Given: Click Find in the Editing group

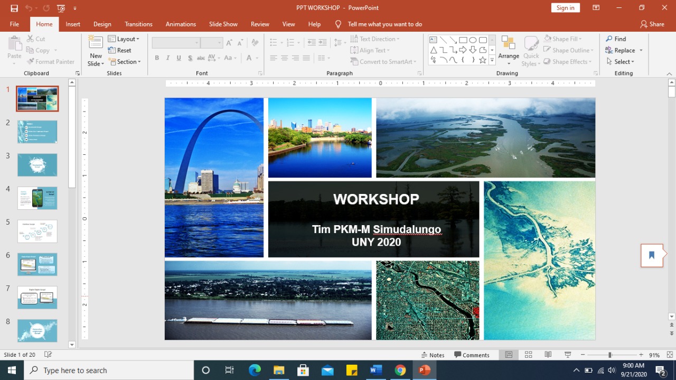Looking at the screenshot, I should point(616,39).
